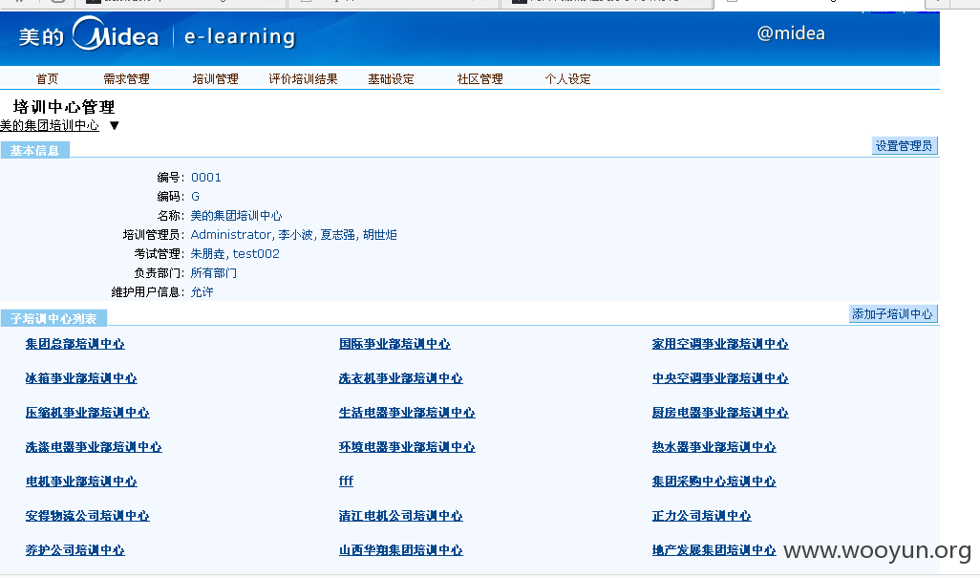Click the 美的集团培训中心 selector link
The width and height of the screenshot is (980, 578).
(x=50, y=125)
